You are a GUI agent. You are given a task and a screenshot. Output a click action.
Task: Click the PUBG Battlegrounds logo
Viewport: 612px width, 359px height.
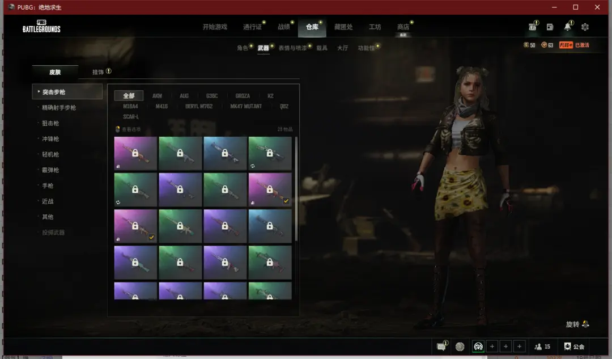(x=41, y=26)
